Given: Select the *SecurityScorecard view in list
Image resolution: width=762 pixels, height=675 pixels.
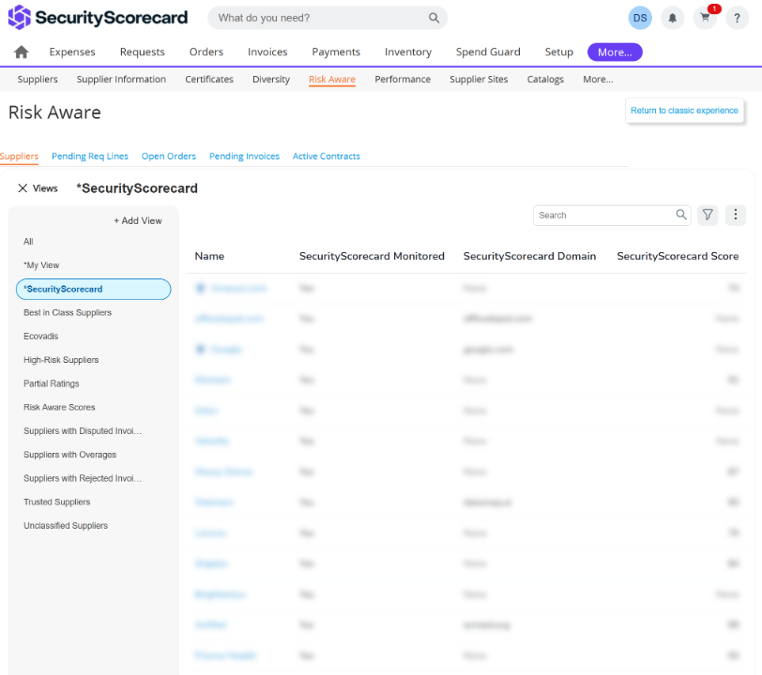Looking at the screenshot, I should [x=93, y=289].
